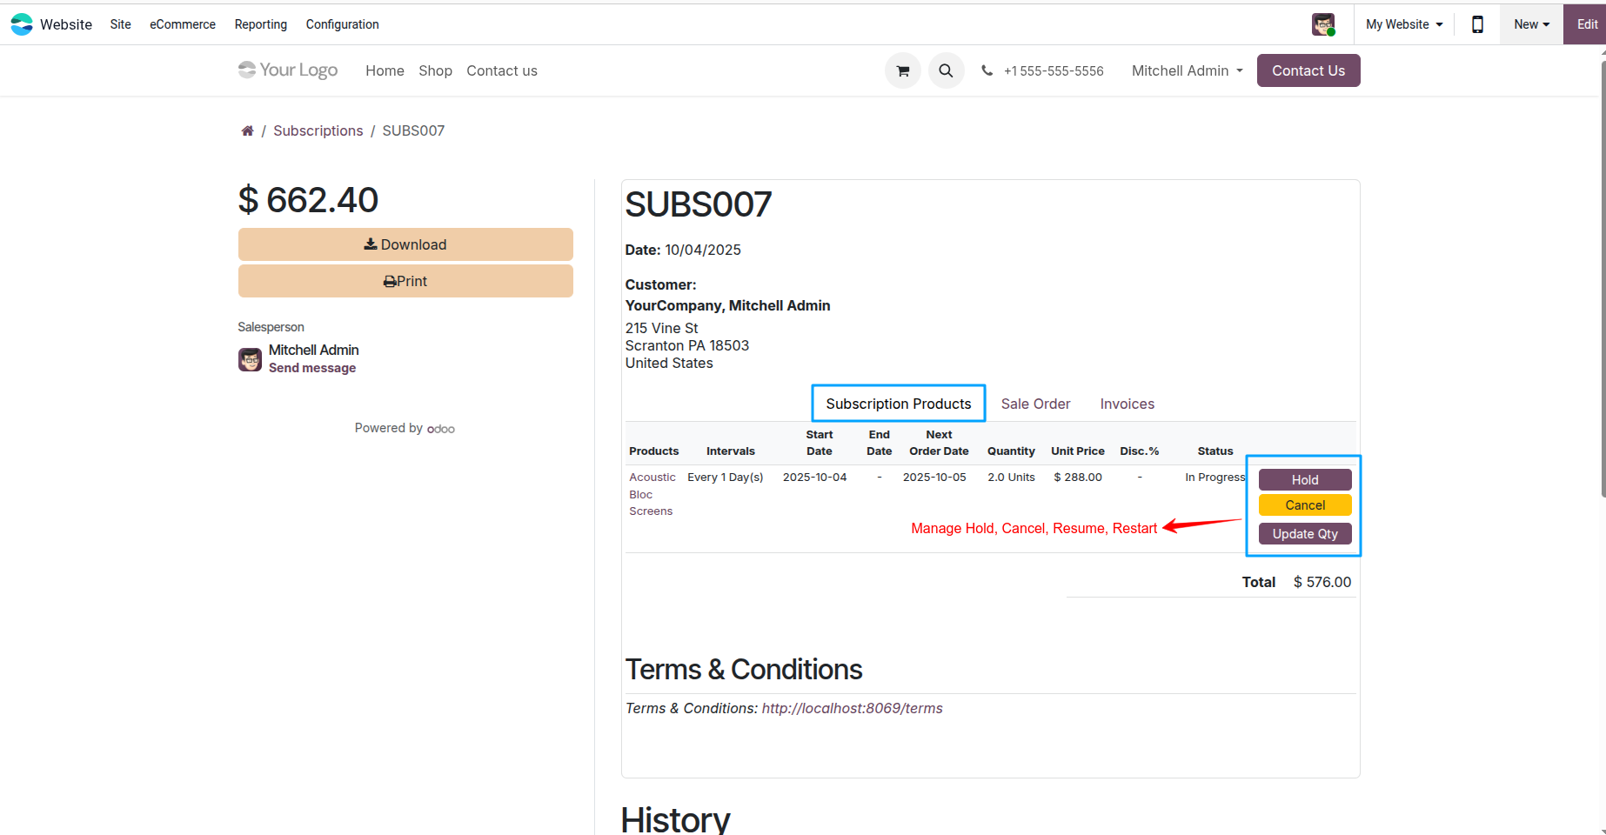Click the Total $ 576.00 value
This screenshot has height=835, width=1606.
tap(1322, 582)
